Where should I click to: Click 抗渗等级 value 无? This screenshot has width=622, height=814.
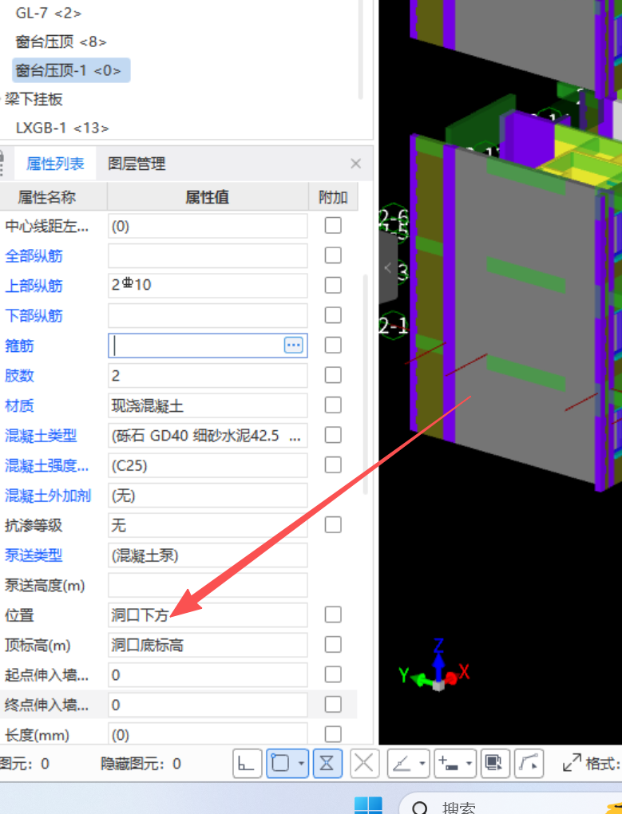[208, 525]
